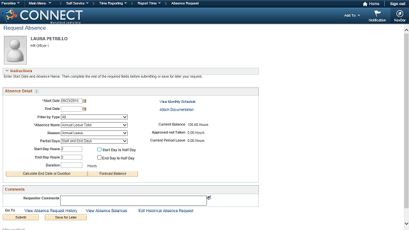Open the Favorites menu
Image resolution: width=409 pixels, height=230 pixels.
pyautogui.click(x=10, y=3)
